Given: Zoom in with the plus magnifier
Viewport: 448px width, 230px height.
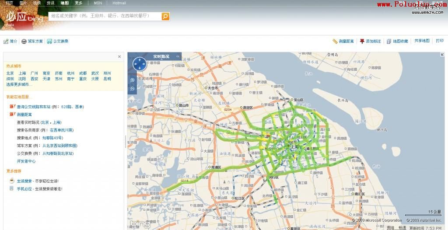Looking at the screenshot, I should [132, 80].
